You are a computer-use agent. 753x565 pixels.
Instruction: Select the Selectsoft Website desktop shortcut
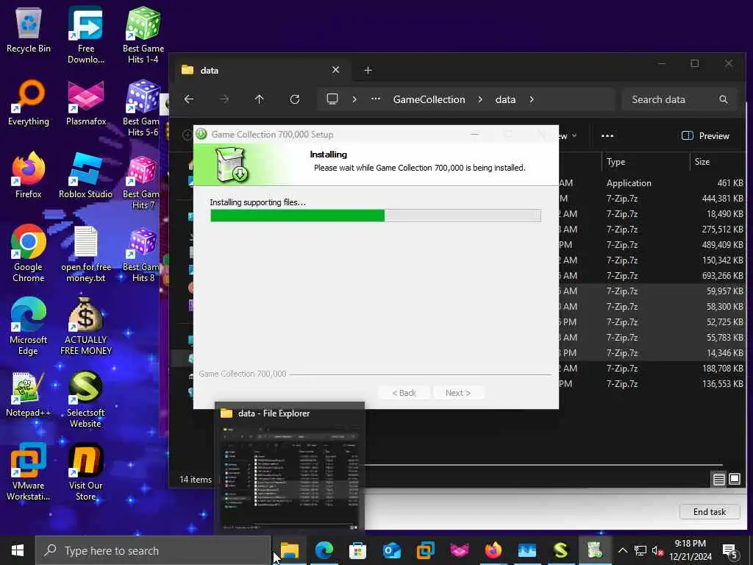85,399
